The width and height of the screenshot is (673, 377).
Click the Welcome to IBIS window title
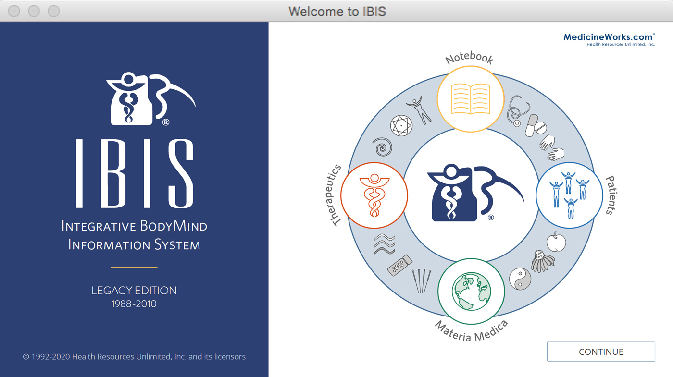click(337, 11)
